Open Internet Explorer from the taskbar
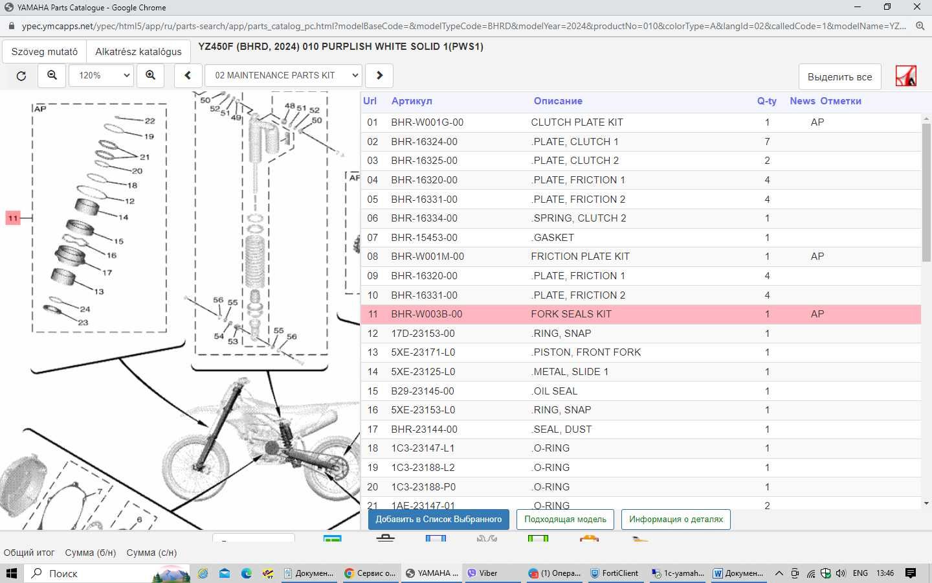The image size is (932, 583). (x=203, y=573)
